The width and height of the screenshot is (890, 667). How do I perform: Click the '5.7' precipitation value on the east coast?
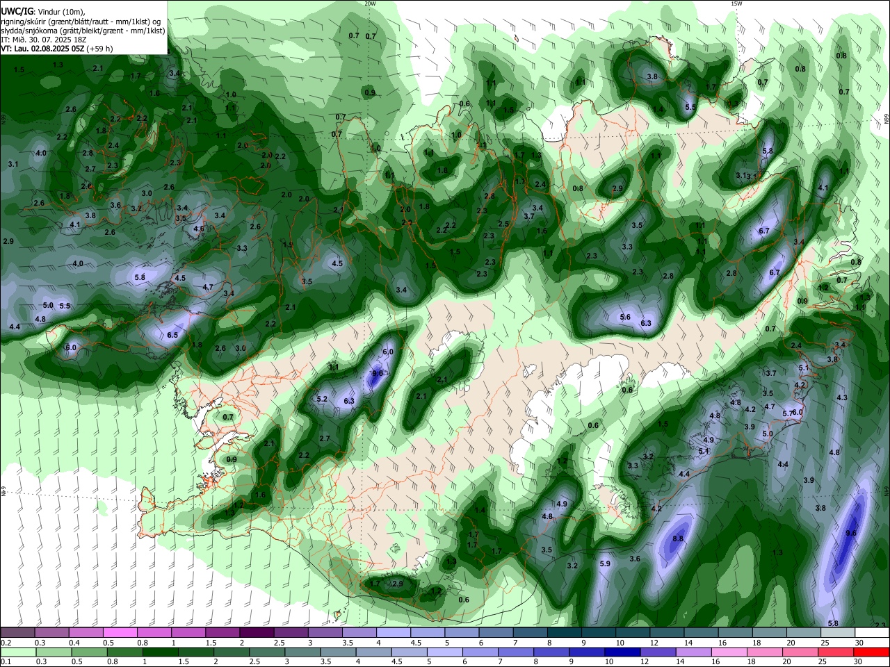787,413
